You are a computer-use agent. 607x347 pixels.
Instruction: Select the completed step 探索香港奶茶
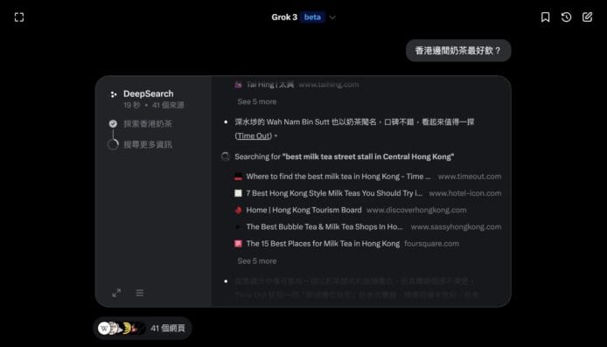coord(148,124)
